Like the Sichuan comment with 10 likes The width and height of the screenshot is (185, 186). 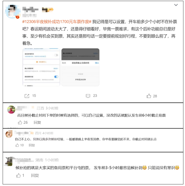(17, 145)
